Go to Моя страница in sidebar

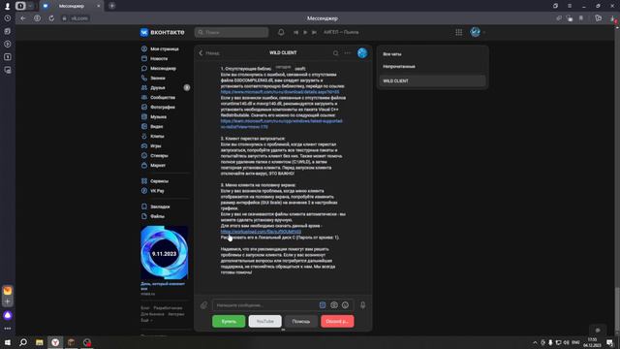pos(164,48)
